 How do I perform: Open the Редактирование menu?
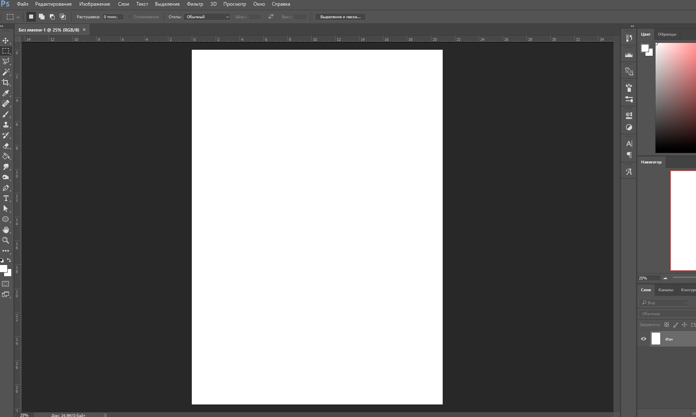[53, 4]
